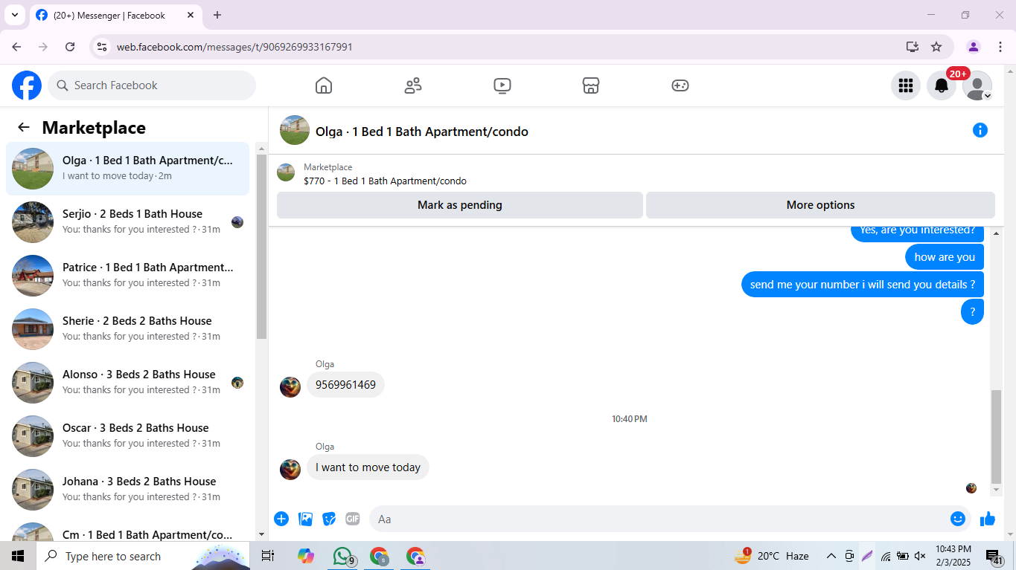The image size is (1016, 570).
Task: Open the Johana 3 Beds 2 Baths House chat
Action: click(x=128, y=490)
